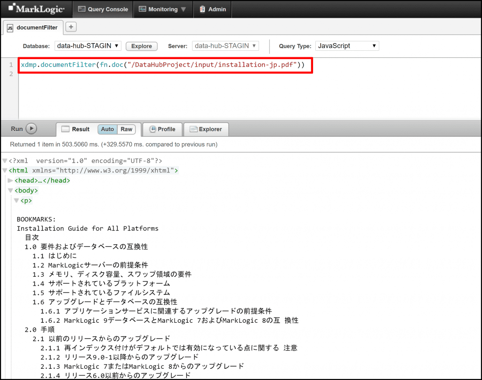Click '1.6 アップグレードとデータベースの互換性' line
Viewport: 482px width, 380px height.
click(x=105, y=302)
